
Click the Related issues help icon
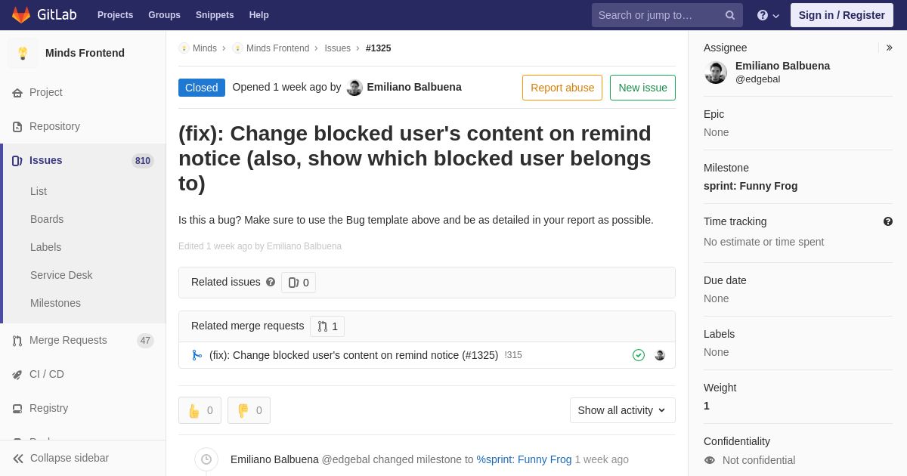[x=271, y=282]
